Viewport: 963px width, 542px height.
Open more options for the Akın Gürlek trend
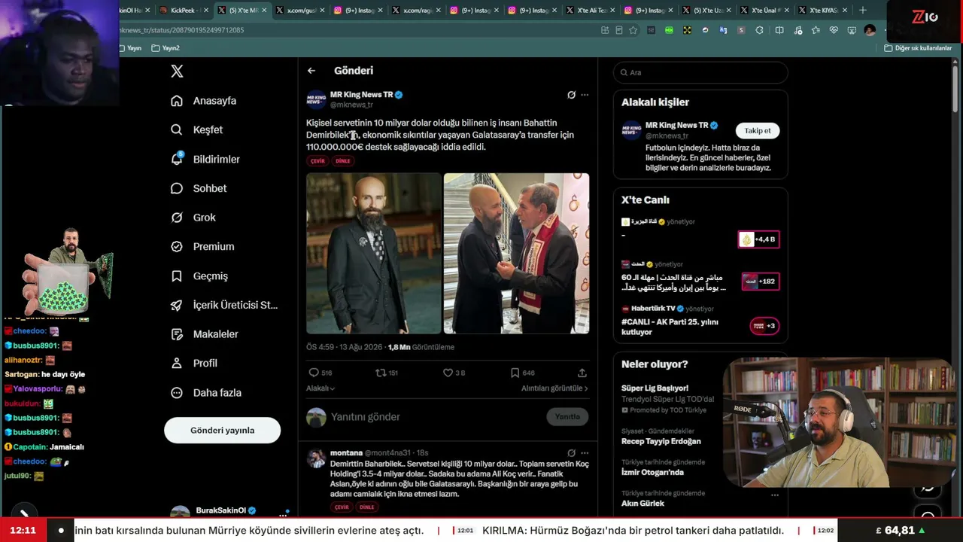[774, 495]
